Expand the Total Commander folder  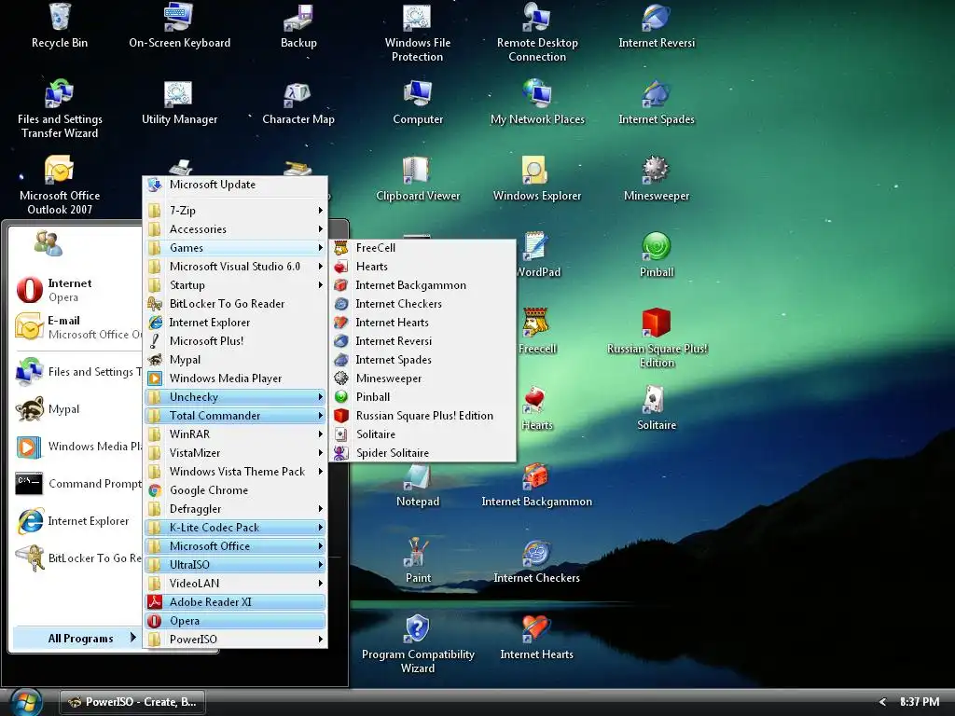(235, 416)
